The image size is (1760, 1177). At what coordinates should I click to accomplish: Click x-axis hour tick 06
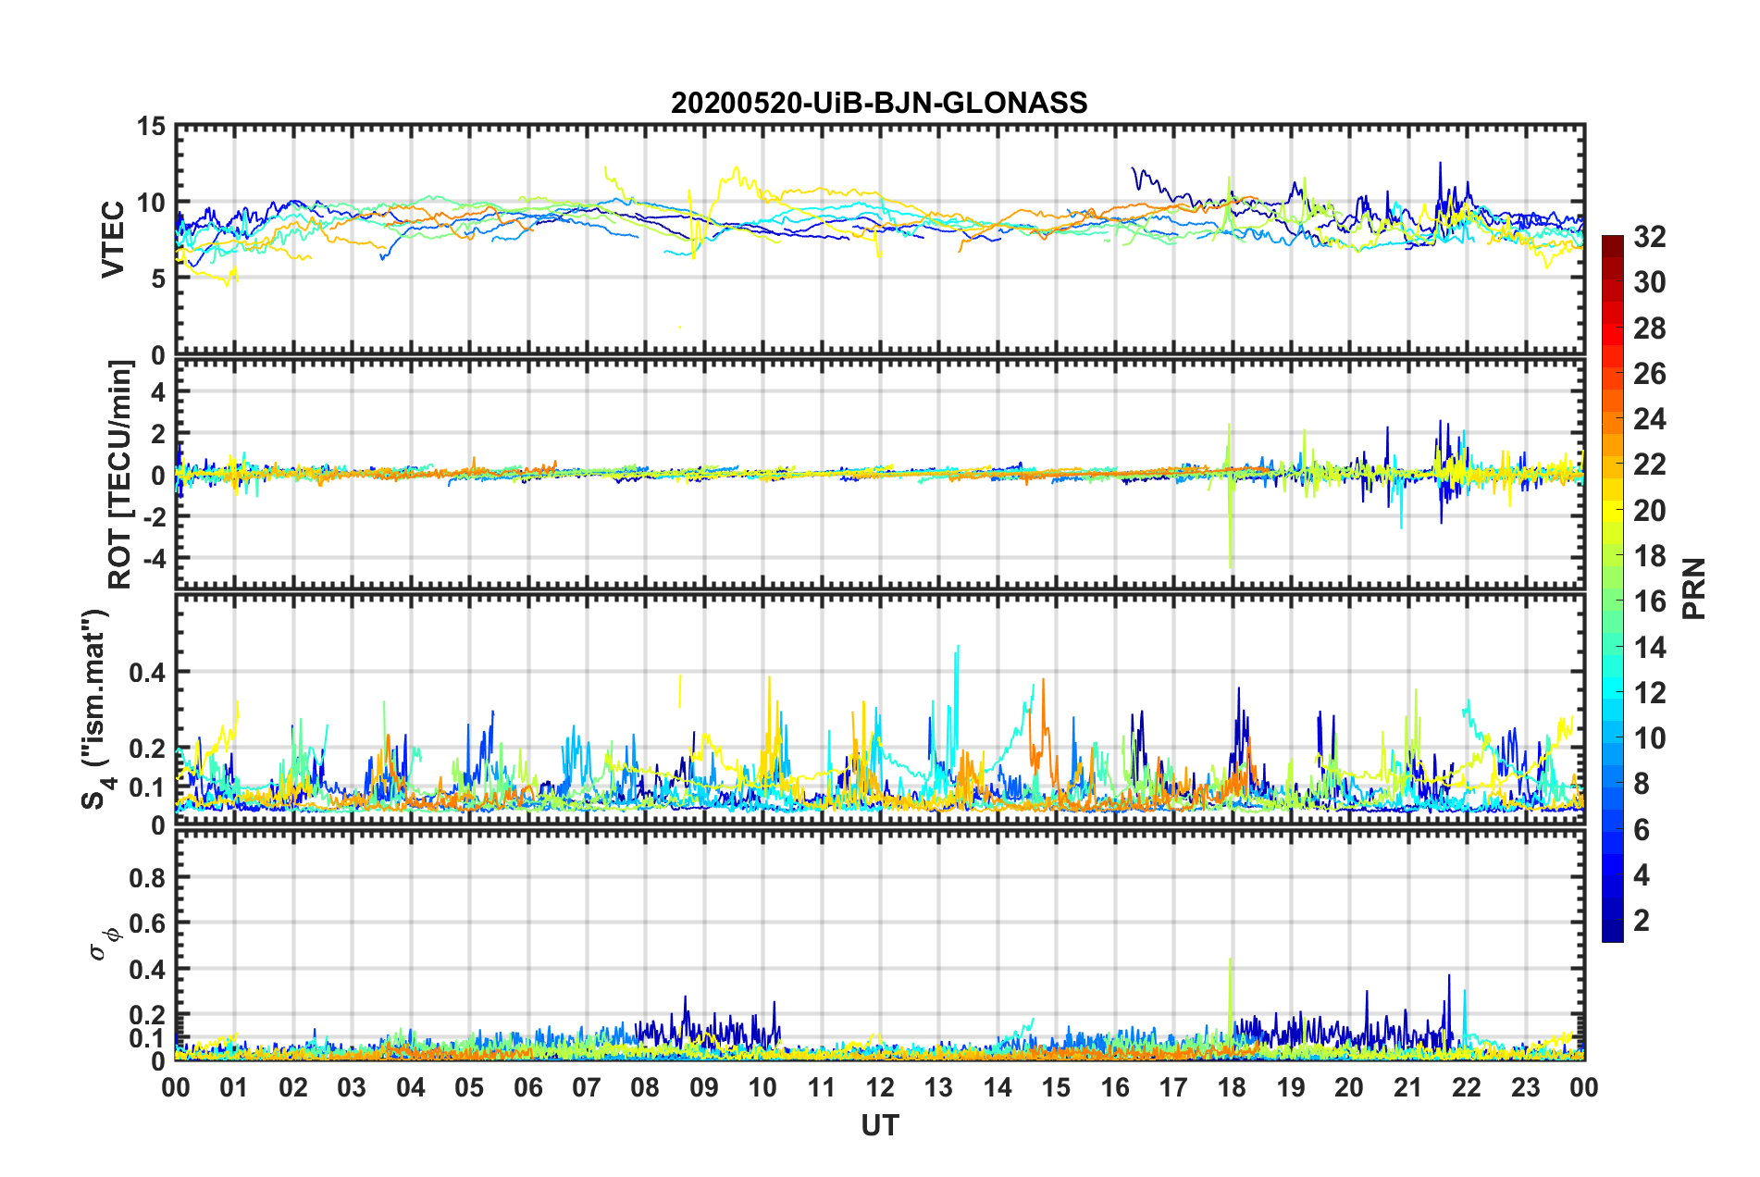(x=527, y=1087)
